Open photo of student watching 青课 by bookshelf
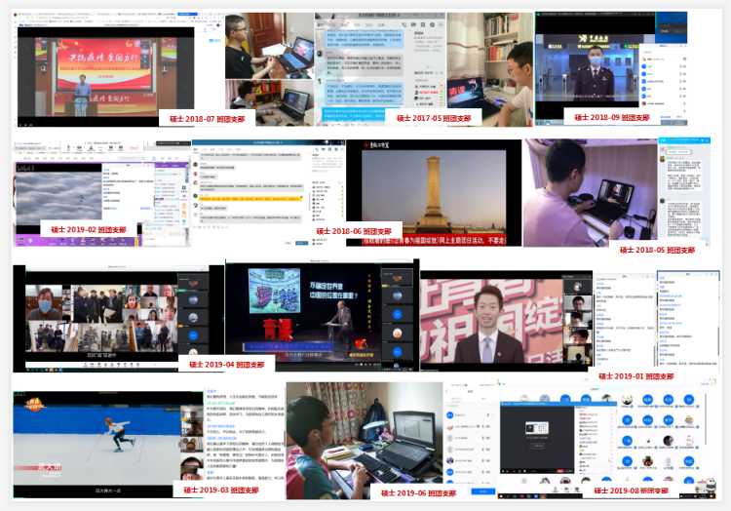 coord(489,69)
